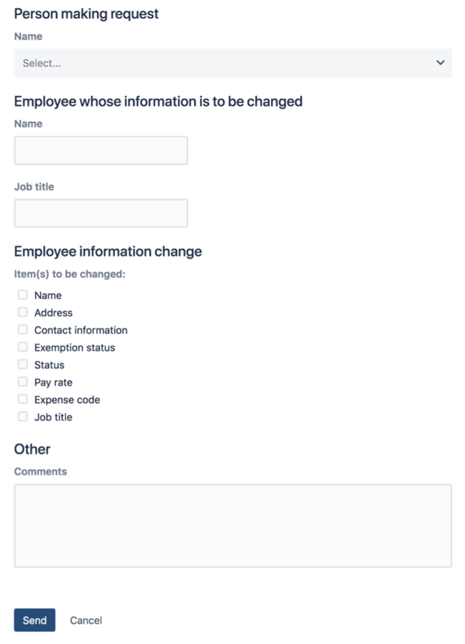The height and width of the screenshot is (644, 465).
Task: Enable the Pay rate checkbox
Action: point(23,381)
